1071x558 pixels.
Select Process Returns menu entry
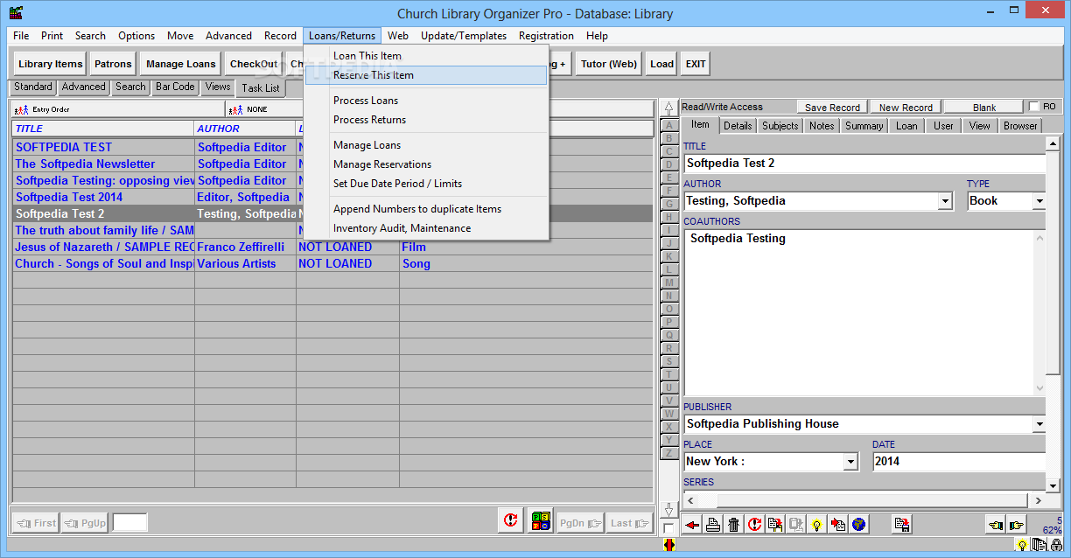click(x=427, y=120)
